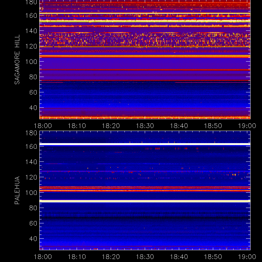The width and height of the screenshot is (262, 262).
Task: Click the pale yellow band below 90 in Palehua
Action: pyautogui.click(x=145, y=201)
